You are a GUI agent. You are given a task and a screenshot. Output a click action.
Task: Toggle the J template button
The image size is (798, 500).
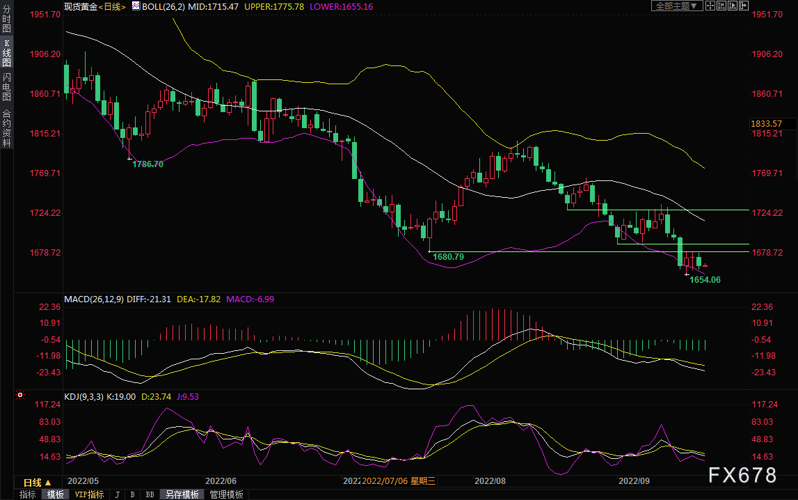[x=118, y=494]
